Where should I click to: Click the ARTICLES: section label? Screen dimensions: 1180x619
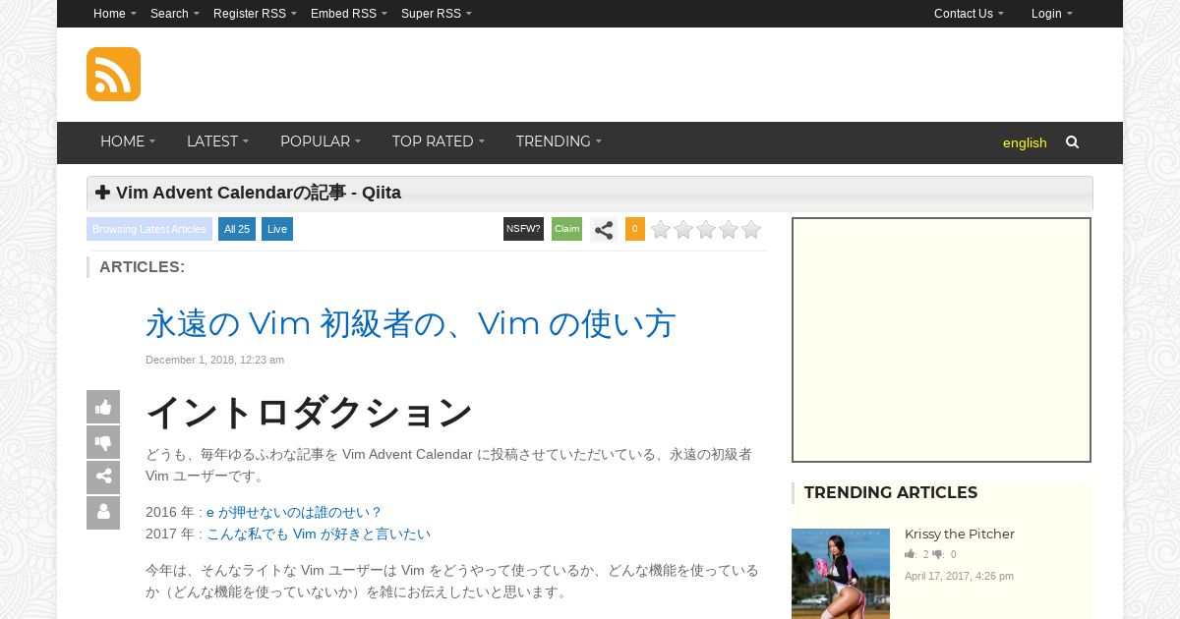(142, 267)
